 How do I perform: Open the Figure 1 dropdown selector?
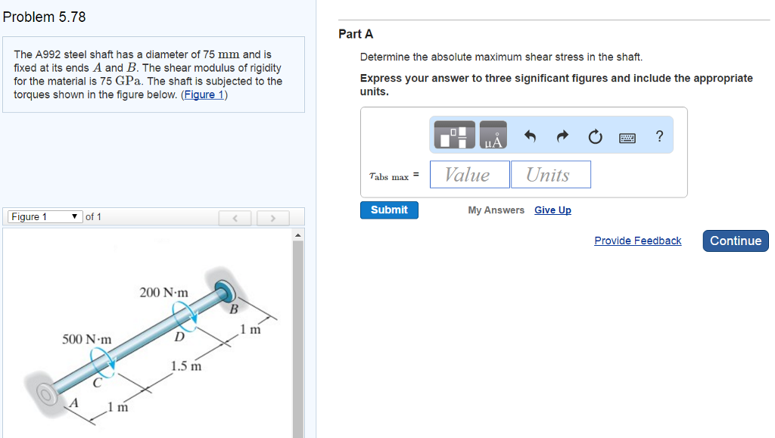tap(45, 217)
